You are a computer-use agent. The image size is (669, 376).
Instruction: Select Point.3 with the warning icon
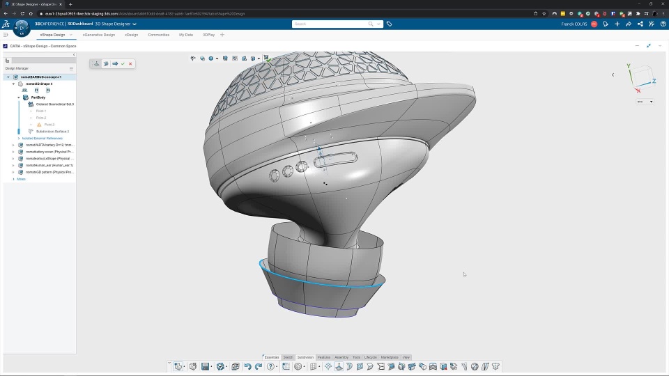(49, 125)
